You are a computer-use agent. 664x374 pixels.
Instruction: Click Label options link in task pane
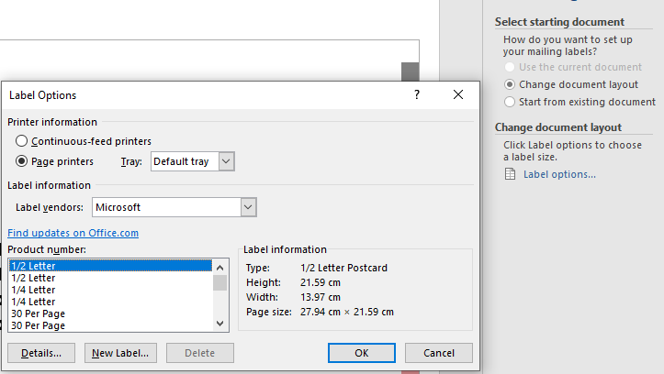click(559, 174)
